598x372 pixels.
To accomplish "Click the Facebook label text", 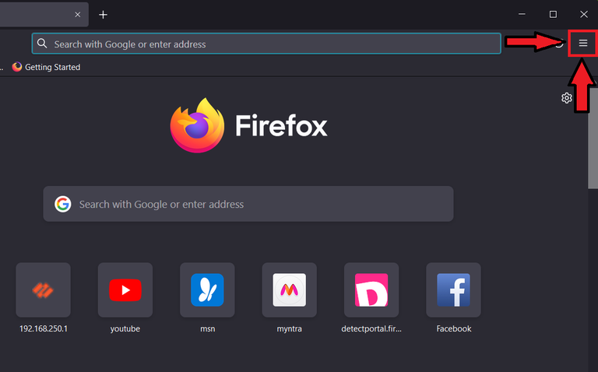I will coord(454,328).
